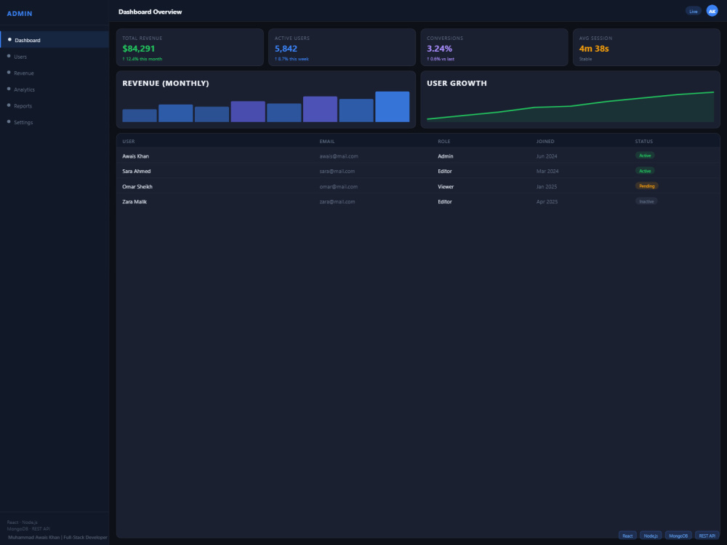Image resolution: width=727 pixels, height=545 pixels.
Task: Select the Awais Khan user name
Action: point(135,156)
